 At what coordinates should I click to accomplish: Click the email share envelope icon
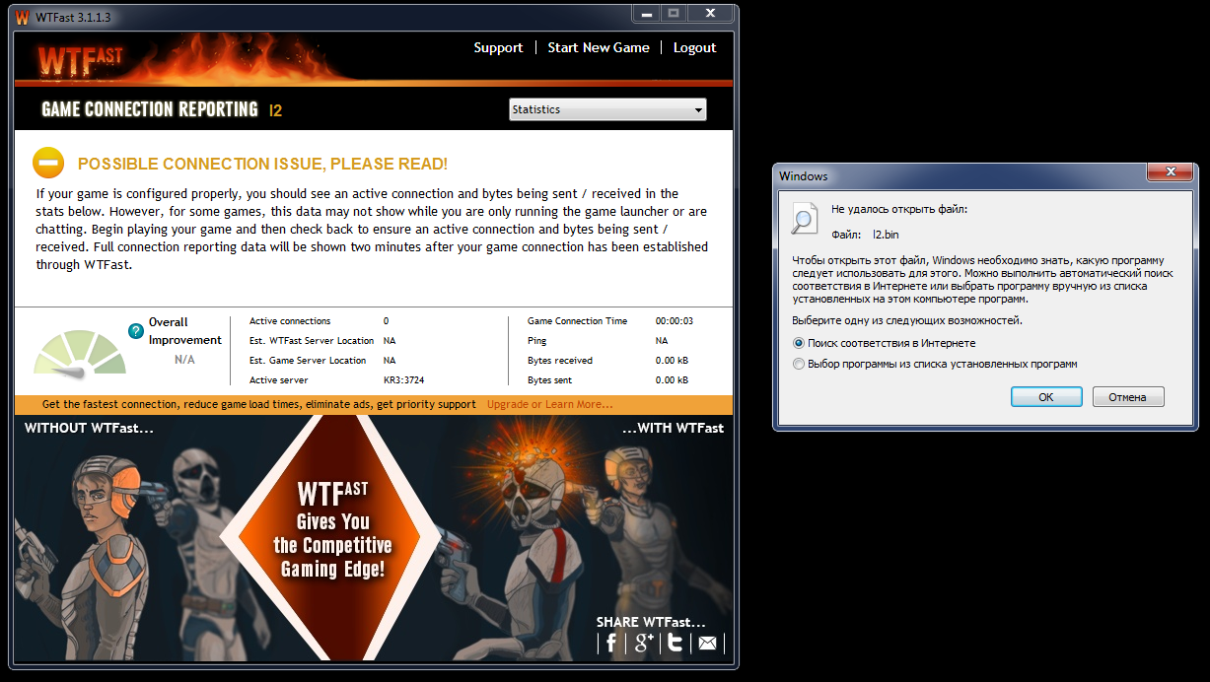coord(708,644)
